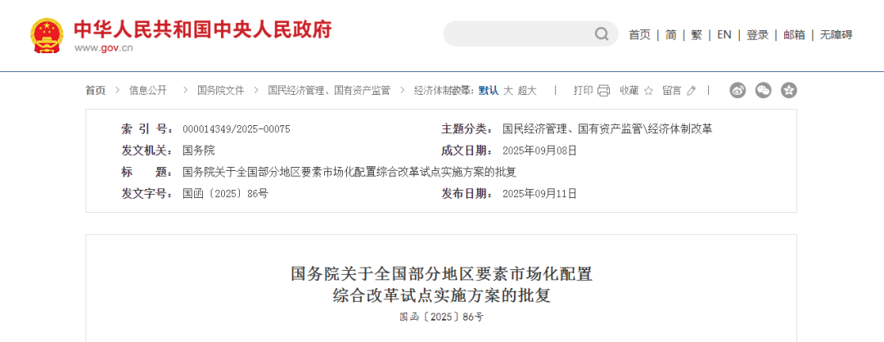Screen dimensions: 884x342
Task: Click the round star share icon
Action: point(789,90)
